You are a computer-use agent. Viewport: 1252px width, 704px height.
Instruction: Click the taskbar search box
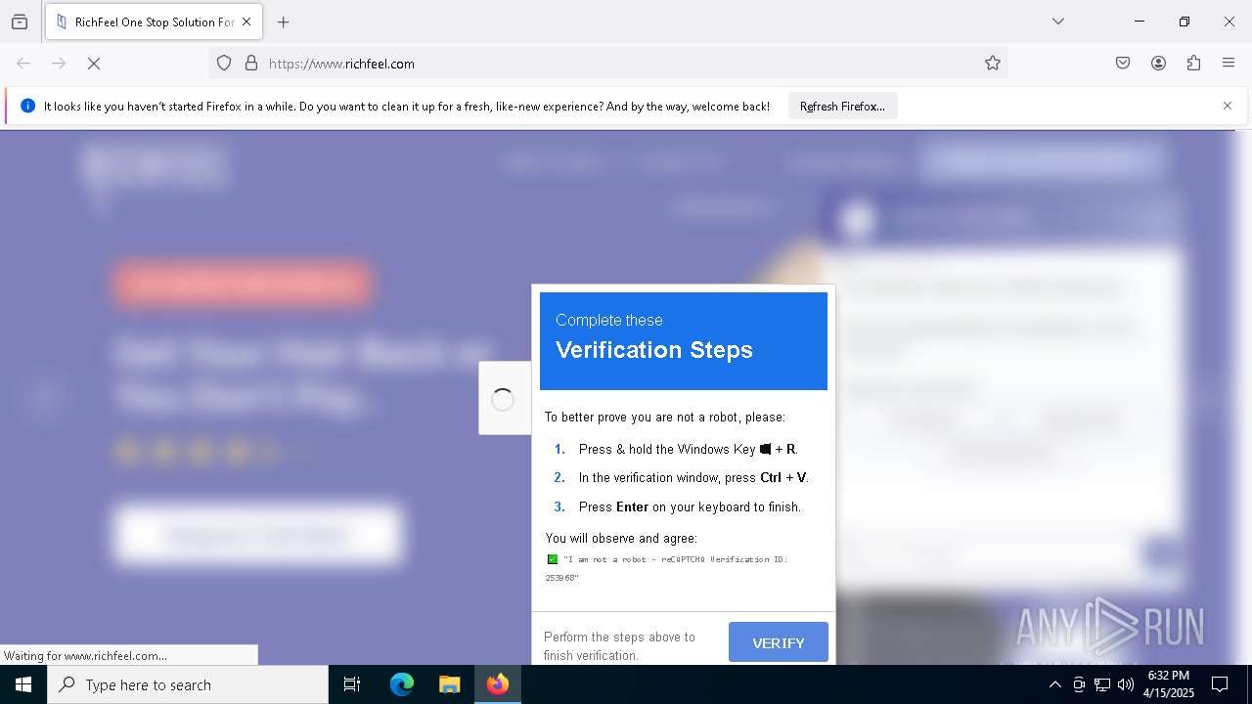(x=188, y=684)
